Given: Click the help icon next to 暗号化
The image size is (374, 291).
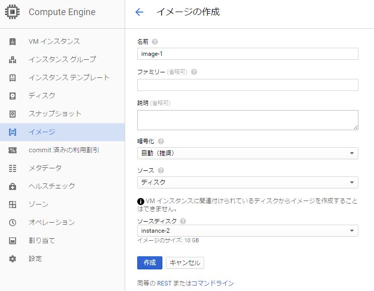Looking at the screenshot, I should pyautogui.click(x=161, y=141).
